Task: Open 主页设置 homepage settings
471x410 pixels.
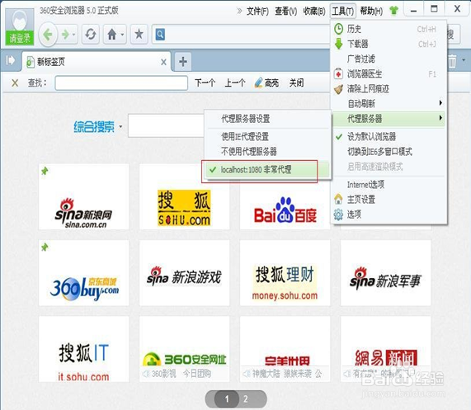Action: click(389, 200)
